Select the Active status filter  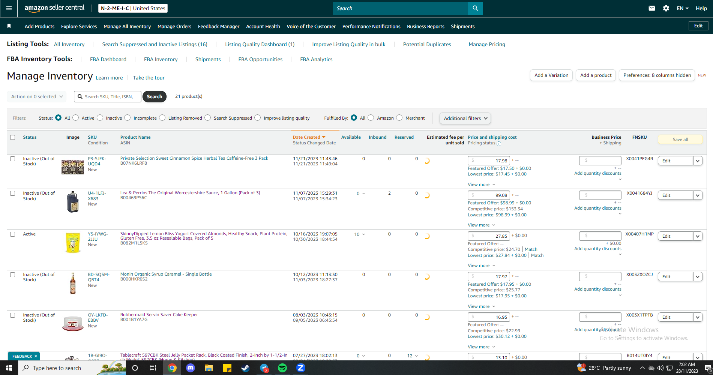click(x=76, y=118)
